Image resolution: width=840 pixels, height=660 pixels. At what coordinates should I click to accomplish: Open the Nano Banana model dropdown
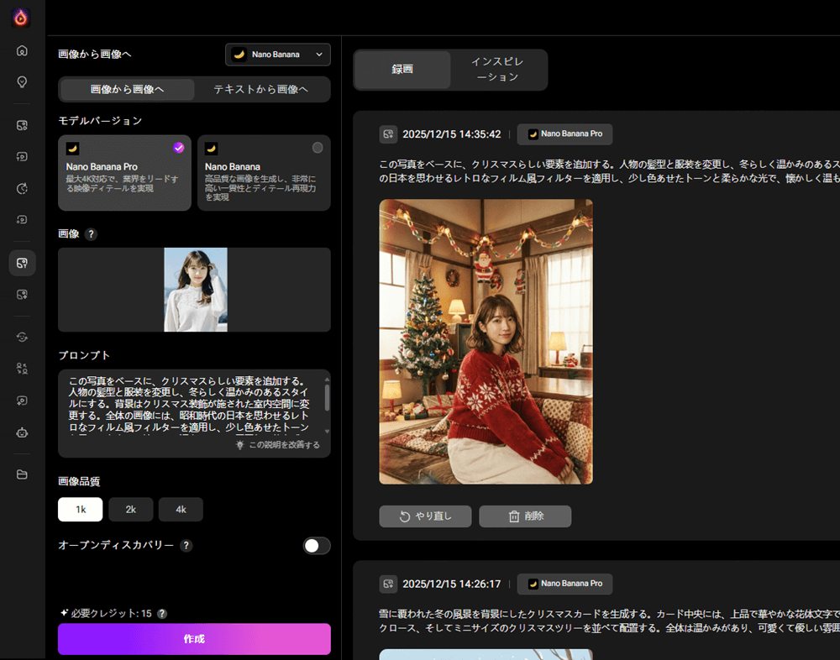tap(278, 55)
